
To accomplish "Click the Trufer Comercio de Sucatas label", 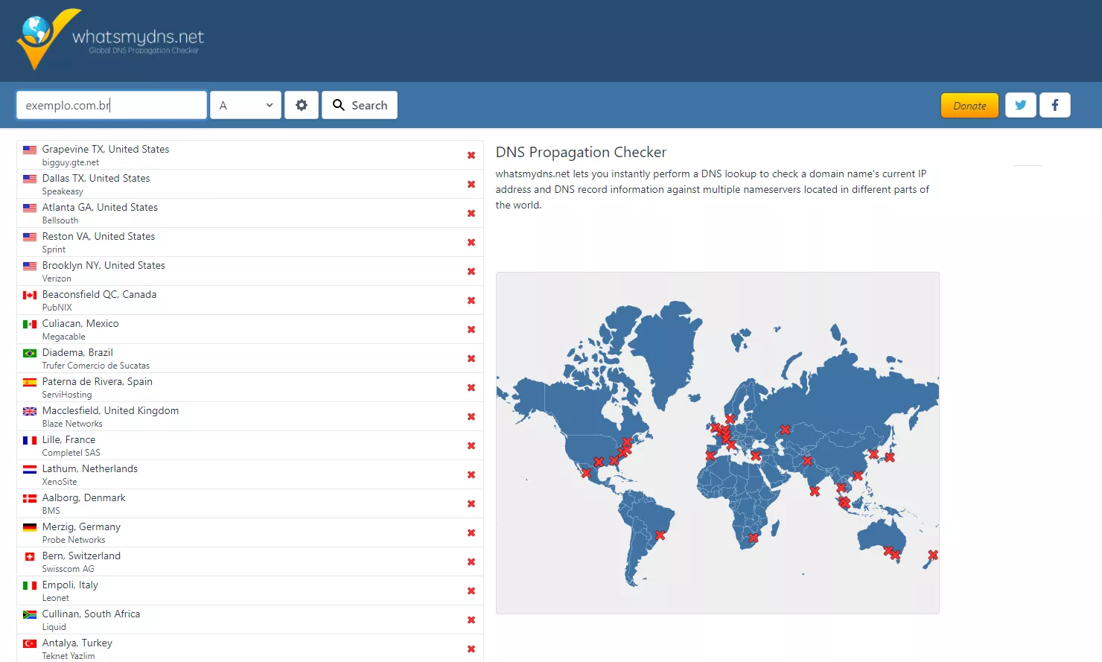I will tap(96, 366).
